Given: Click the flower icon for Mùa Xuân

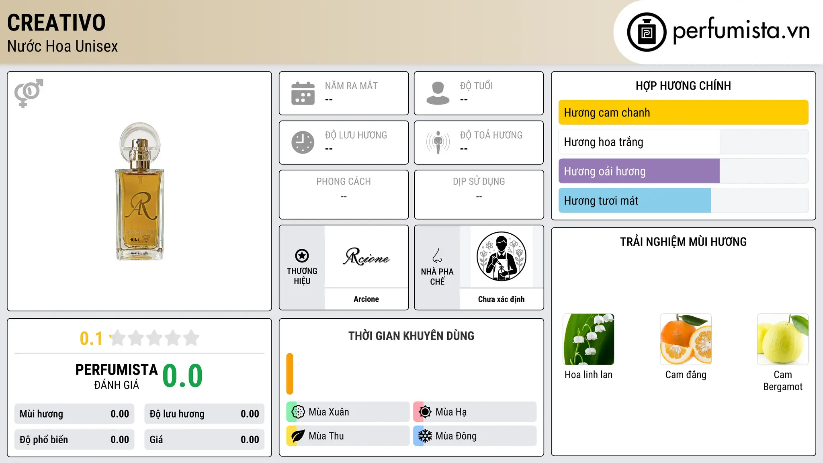Looking at the screenshot, I should click(298, 412).
